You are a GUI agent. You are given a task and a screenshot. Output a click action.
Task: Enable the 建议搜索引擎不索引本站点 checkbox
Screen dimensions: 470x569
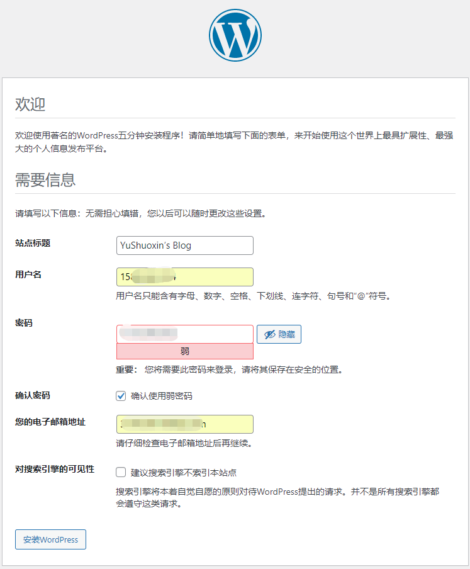click(x=121, y=472)
